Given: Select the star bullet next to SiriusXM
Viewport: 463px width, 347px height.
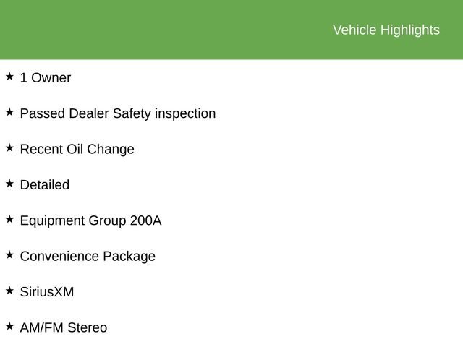Looking at the screenshot, I should [9, 291].
